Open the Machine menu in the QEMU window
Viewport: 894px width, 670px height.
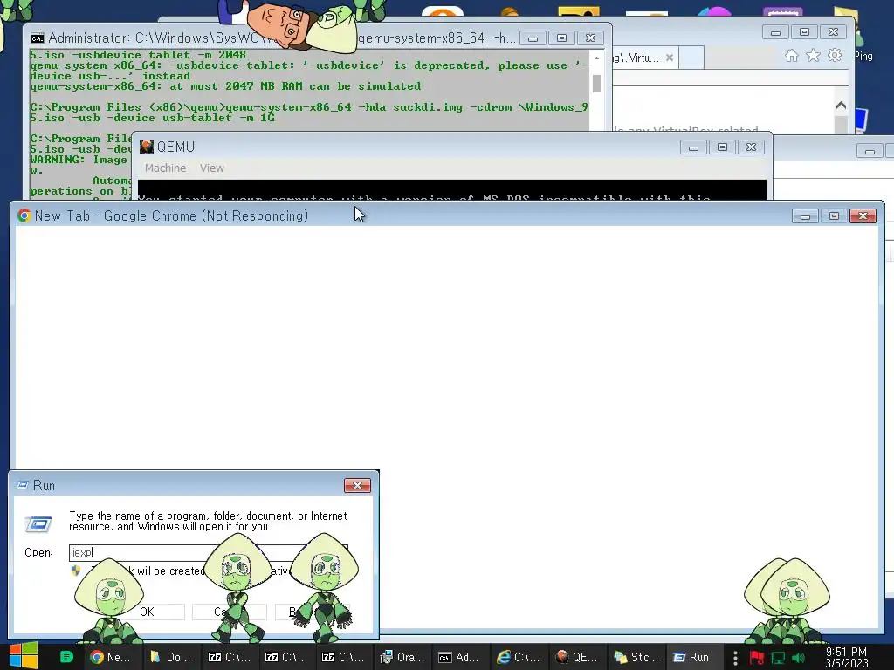pos(165,168)
